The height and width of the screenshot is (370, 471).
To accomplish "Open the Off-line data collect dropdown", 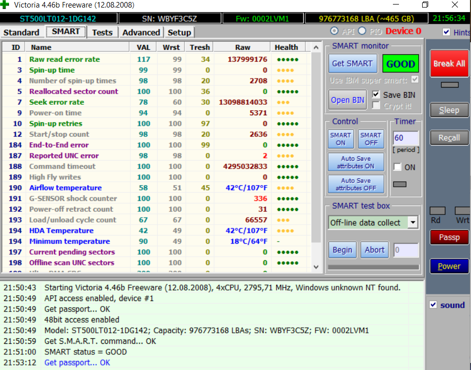I will 413,223.
